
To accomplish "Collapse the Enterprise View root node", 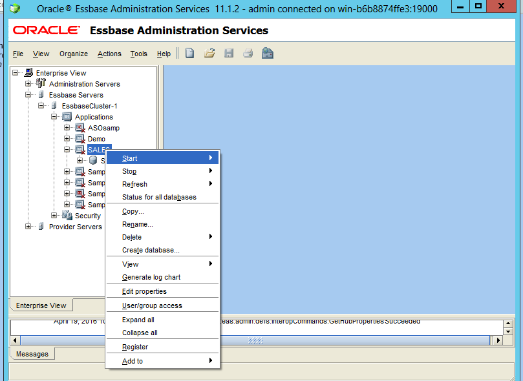I will click(x=15, y=72).
